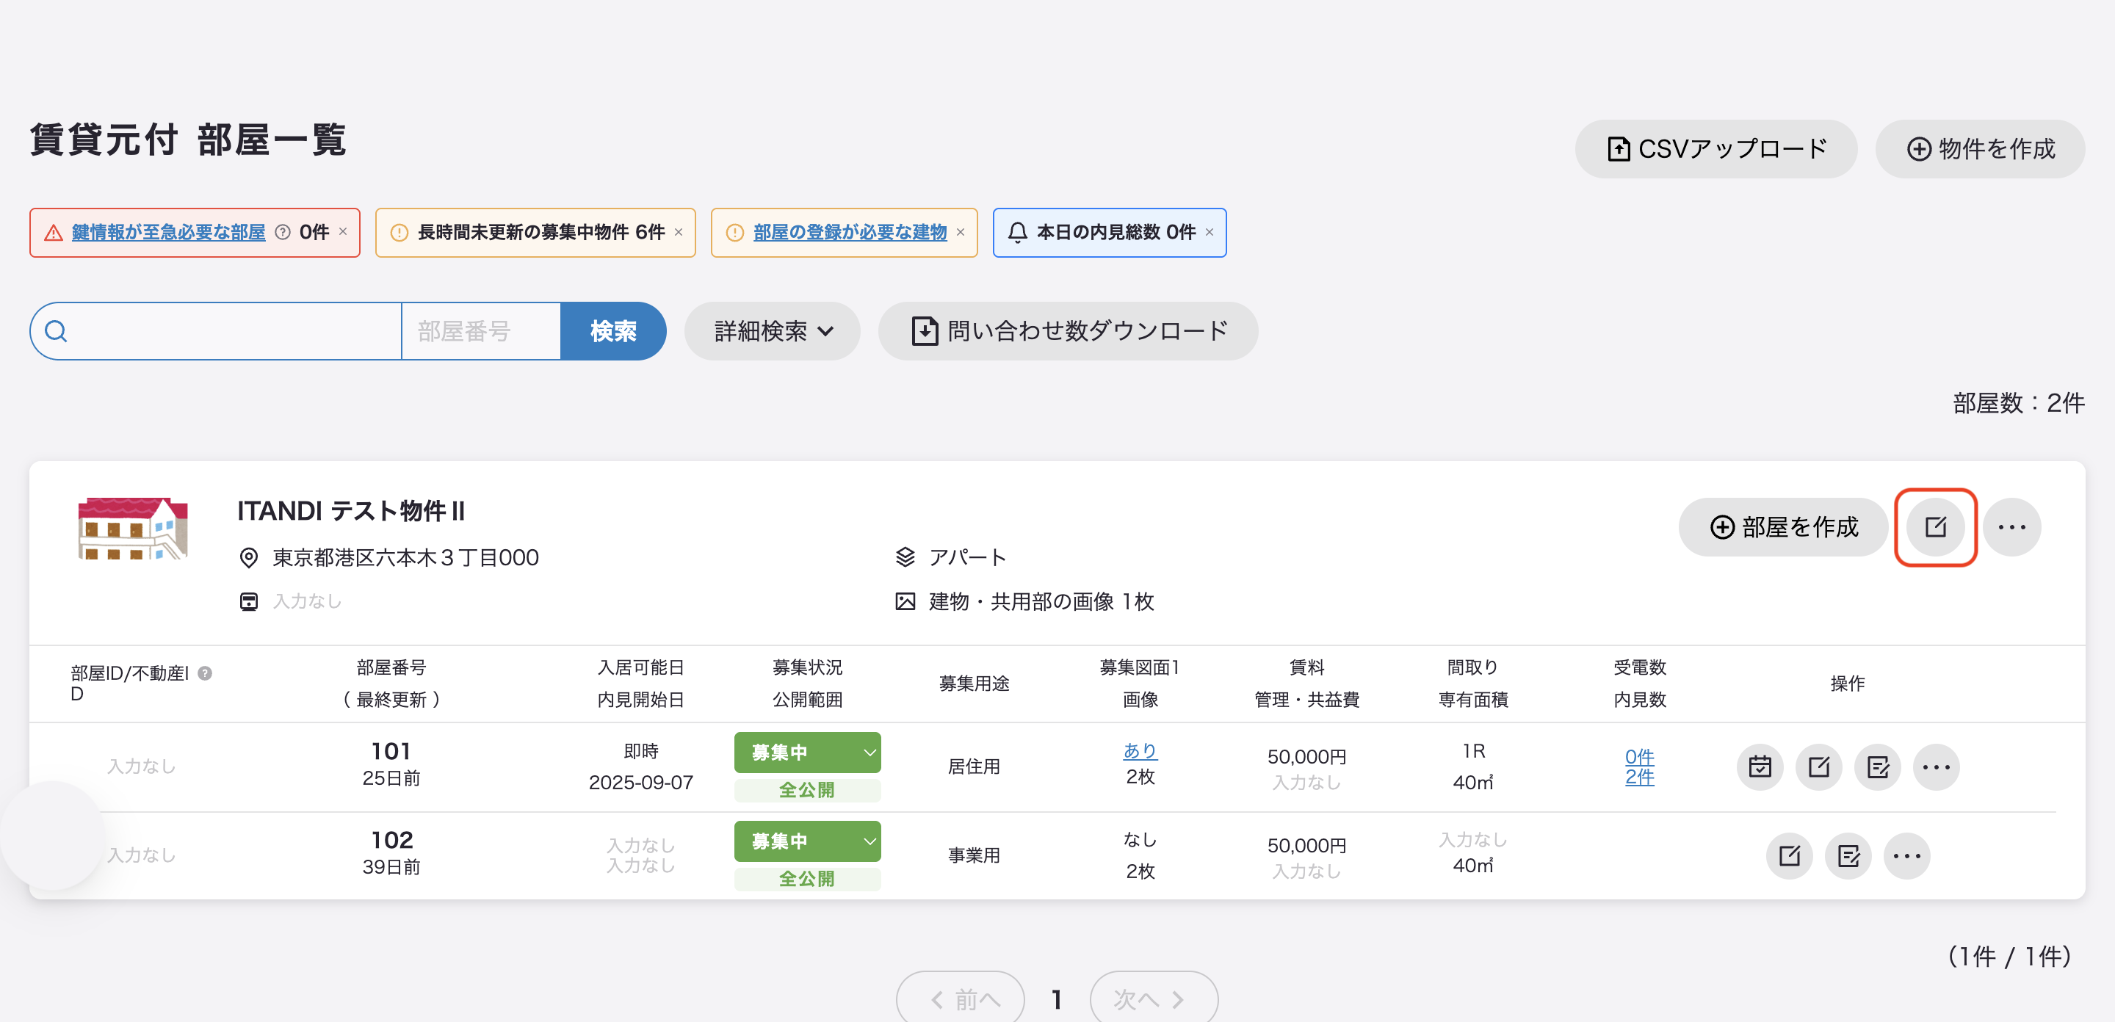Click the magnifier icon in search box
This screenshot has height=1022, width=2115.
(x=56, y=331)
